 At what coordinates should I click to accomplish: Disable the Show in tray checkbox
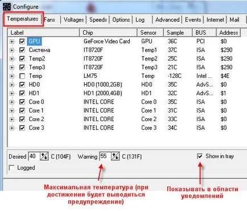tap(200, 156)
